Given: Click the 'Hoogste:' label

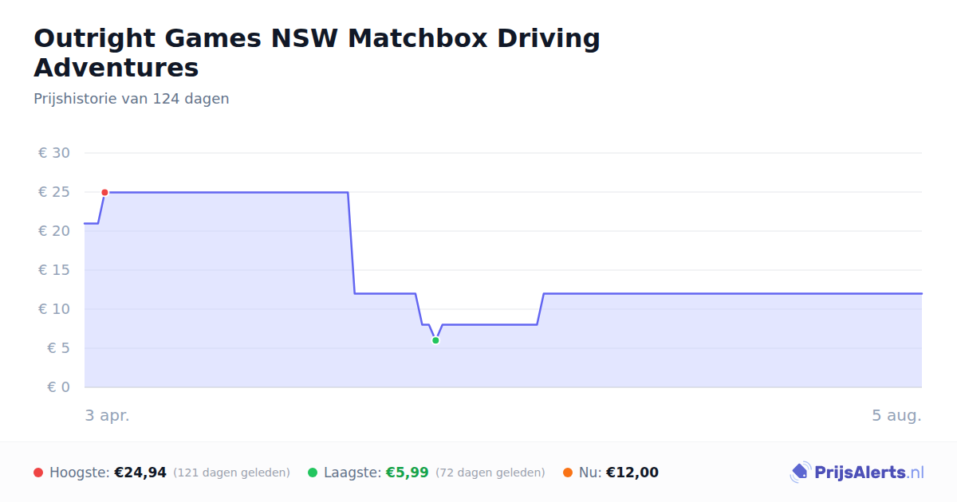Looking at the screenshot, I should coord(80,473).
